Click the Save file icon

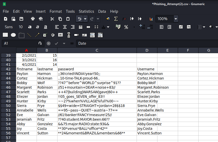click(21, 19)
